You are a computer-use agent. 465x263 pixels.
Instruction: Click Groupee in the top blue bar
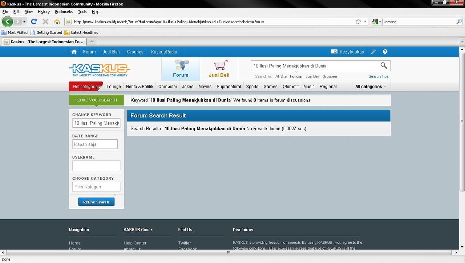pos(135,52)
